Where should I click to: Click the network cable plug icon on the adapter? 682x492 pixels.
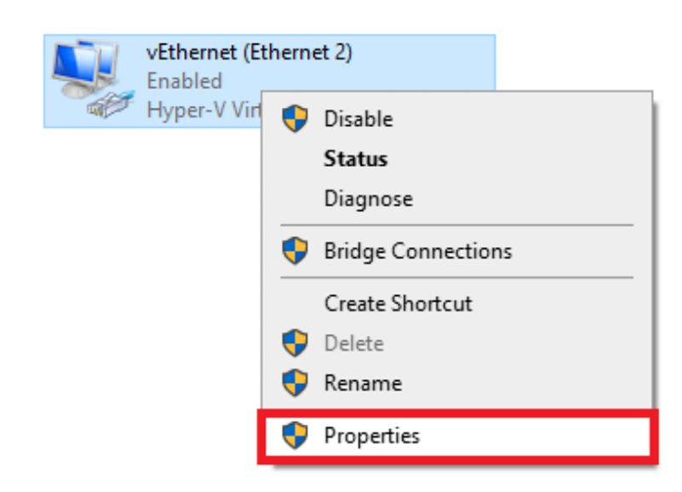pyautogui.click(x=111, y=105)
